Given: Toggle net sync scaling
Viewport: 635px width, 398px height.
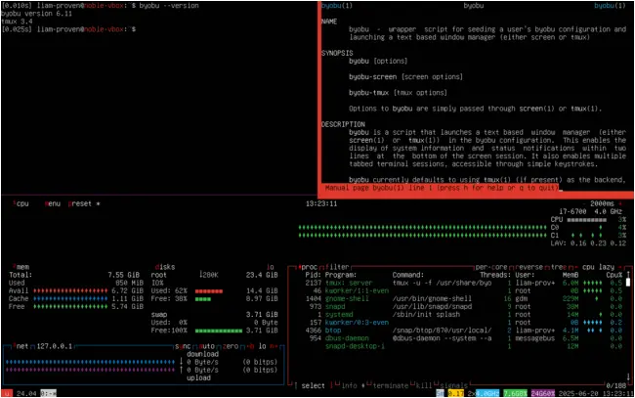Looking at the screenshot, I should click(x=183, y=346).
